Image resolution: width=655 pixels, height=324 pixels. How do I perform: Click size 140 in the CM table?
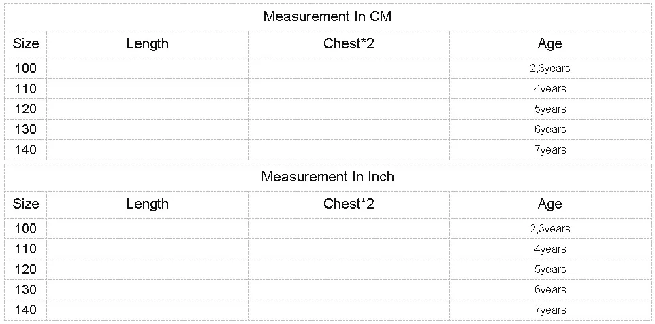click(25, 149)
